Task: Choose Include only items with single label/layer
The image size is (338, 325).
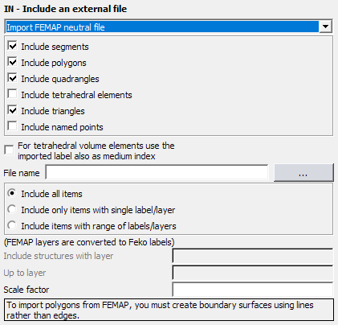Action: point(12,209)
